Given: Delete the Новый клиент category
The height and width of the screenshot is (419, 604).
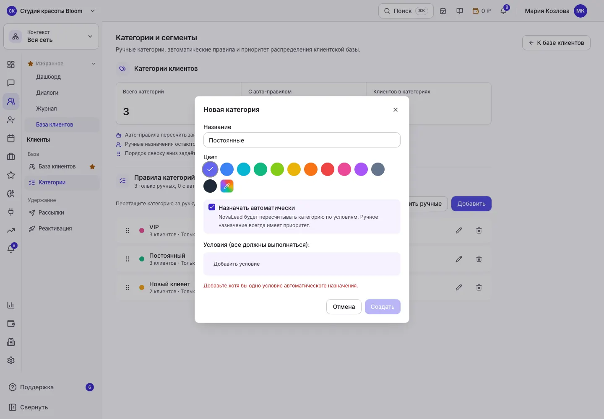Looking at the screenshot, I should (x=479, y=287).
